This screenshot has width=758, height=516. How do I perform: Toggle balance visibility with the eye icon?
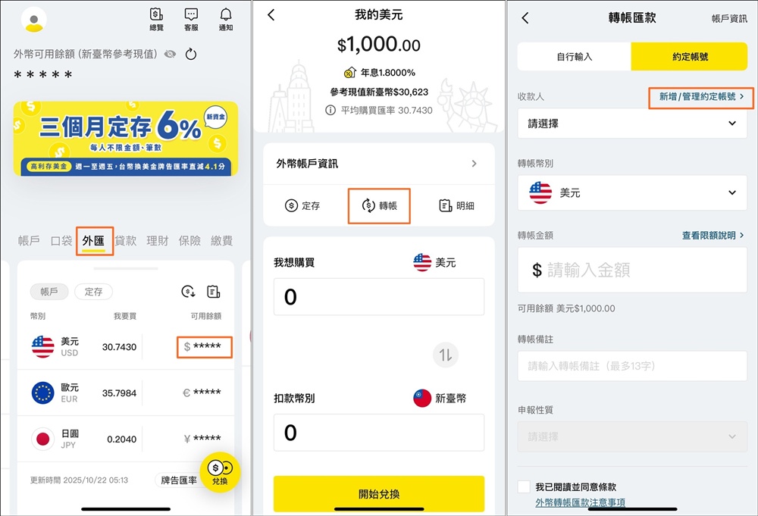pyautogui.click(x=170, y=54)
